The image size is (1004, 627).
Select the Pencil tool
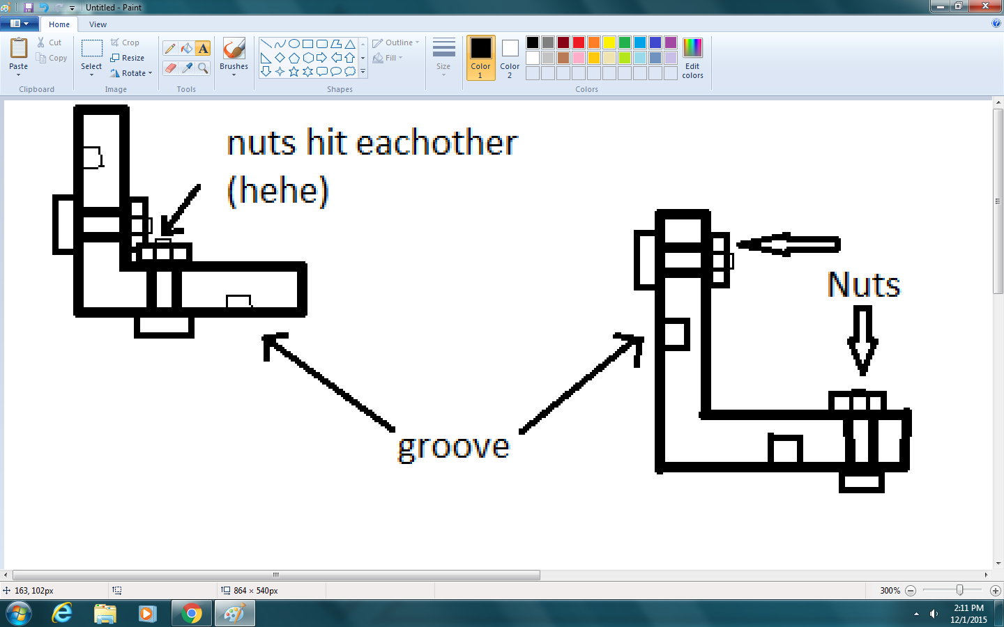point(170,48)
